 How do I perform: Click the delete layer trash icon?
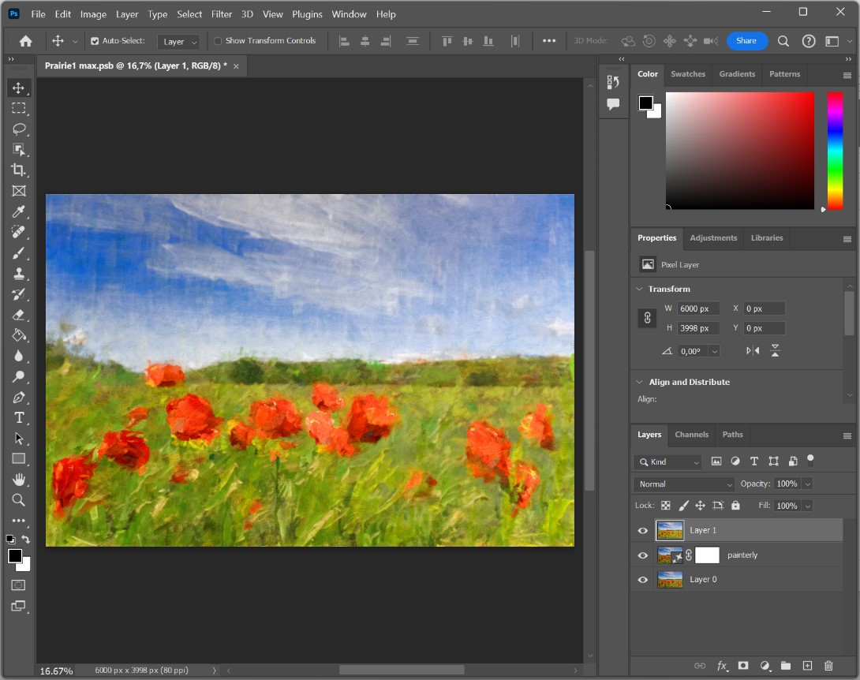[x=828, y=666]
